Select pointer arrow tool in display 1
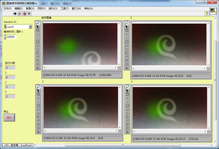This screenshot has height=149, width=219. [126, 26]
